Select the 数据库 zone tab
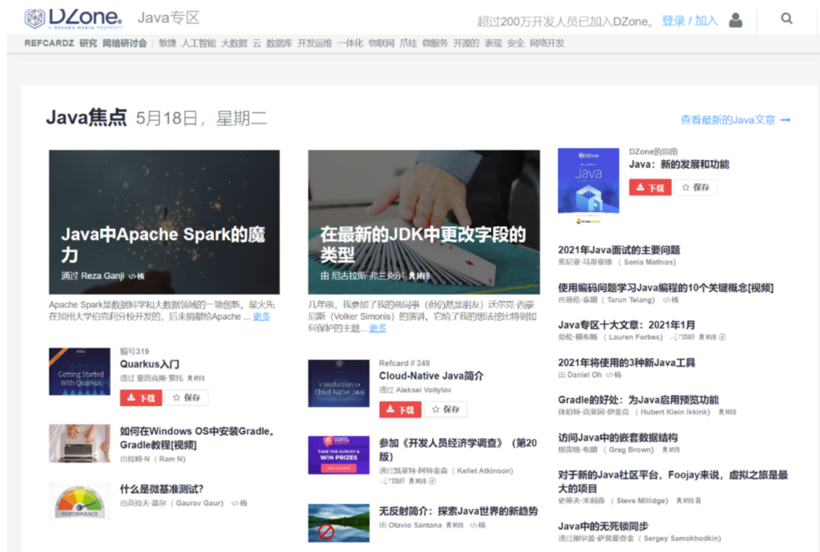 click(x=279, y=43)
